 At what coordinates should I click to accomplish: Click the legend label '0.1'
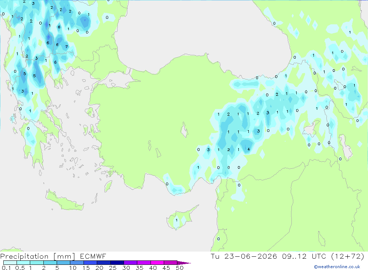6,268
